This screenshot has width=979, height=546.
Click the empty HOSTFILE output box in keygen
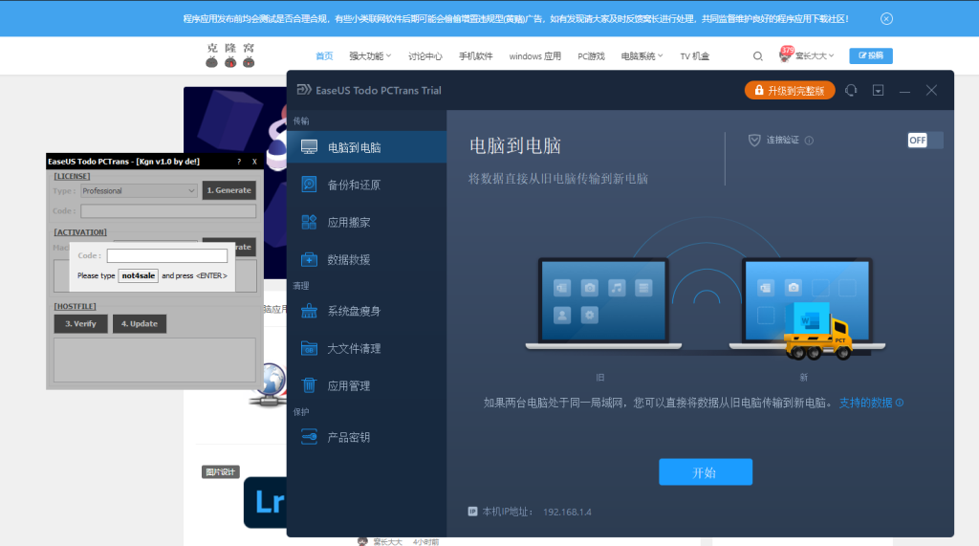point(154,360)
